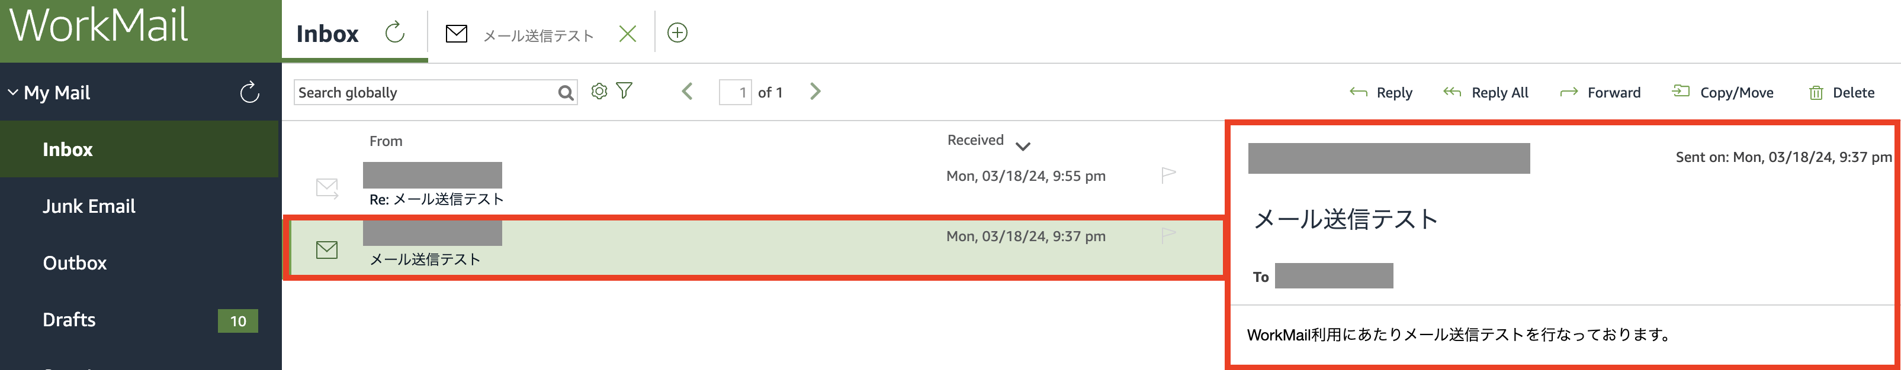This screenshot has height=370, width=1901.
Task: Go to the previous page of messages
Action: pos(687,92)
